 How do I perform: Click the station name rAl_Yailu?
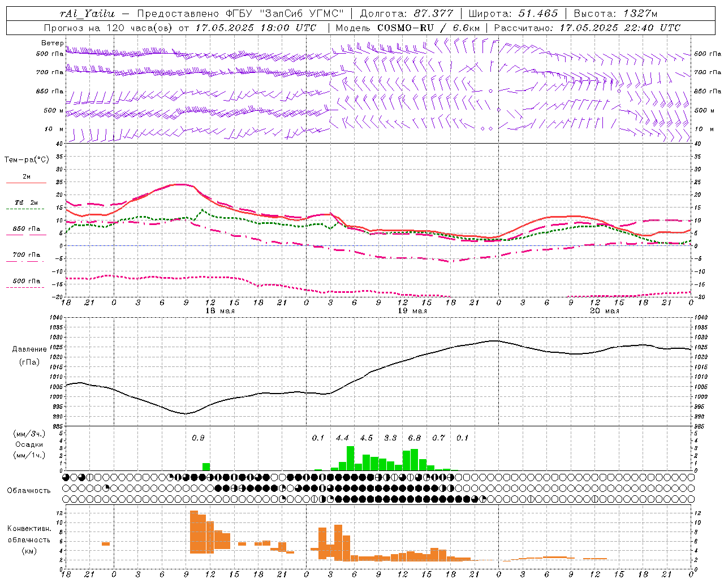pos(88,14)
